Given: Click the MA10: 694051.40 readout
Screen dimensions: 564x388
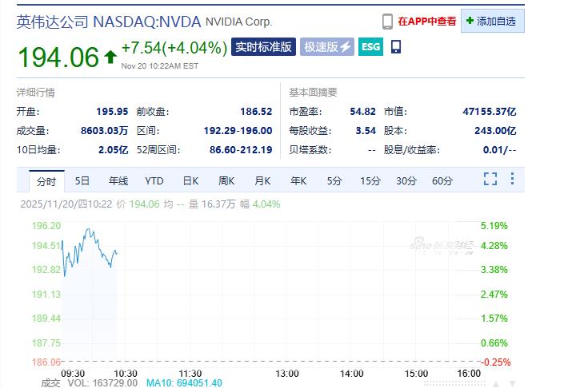Looking at the screenshot, I should (184, 383).
